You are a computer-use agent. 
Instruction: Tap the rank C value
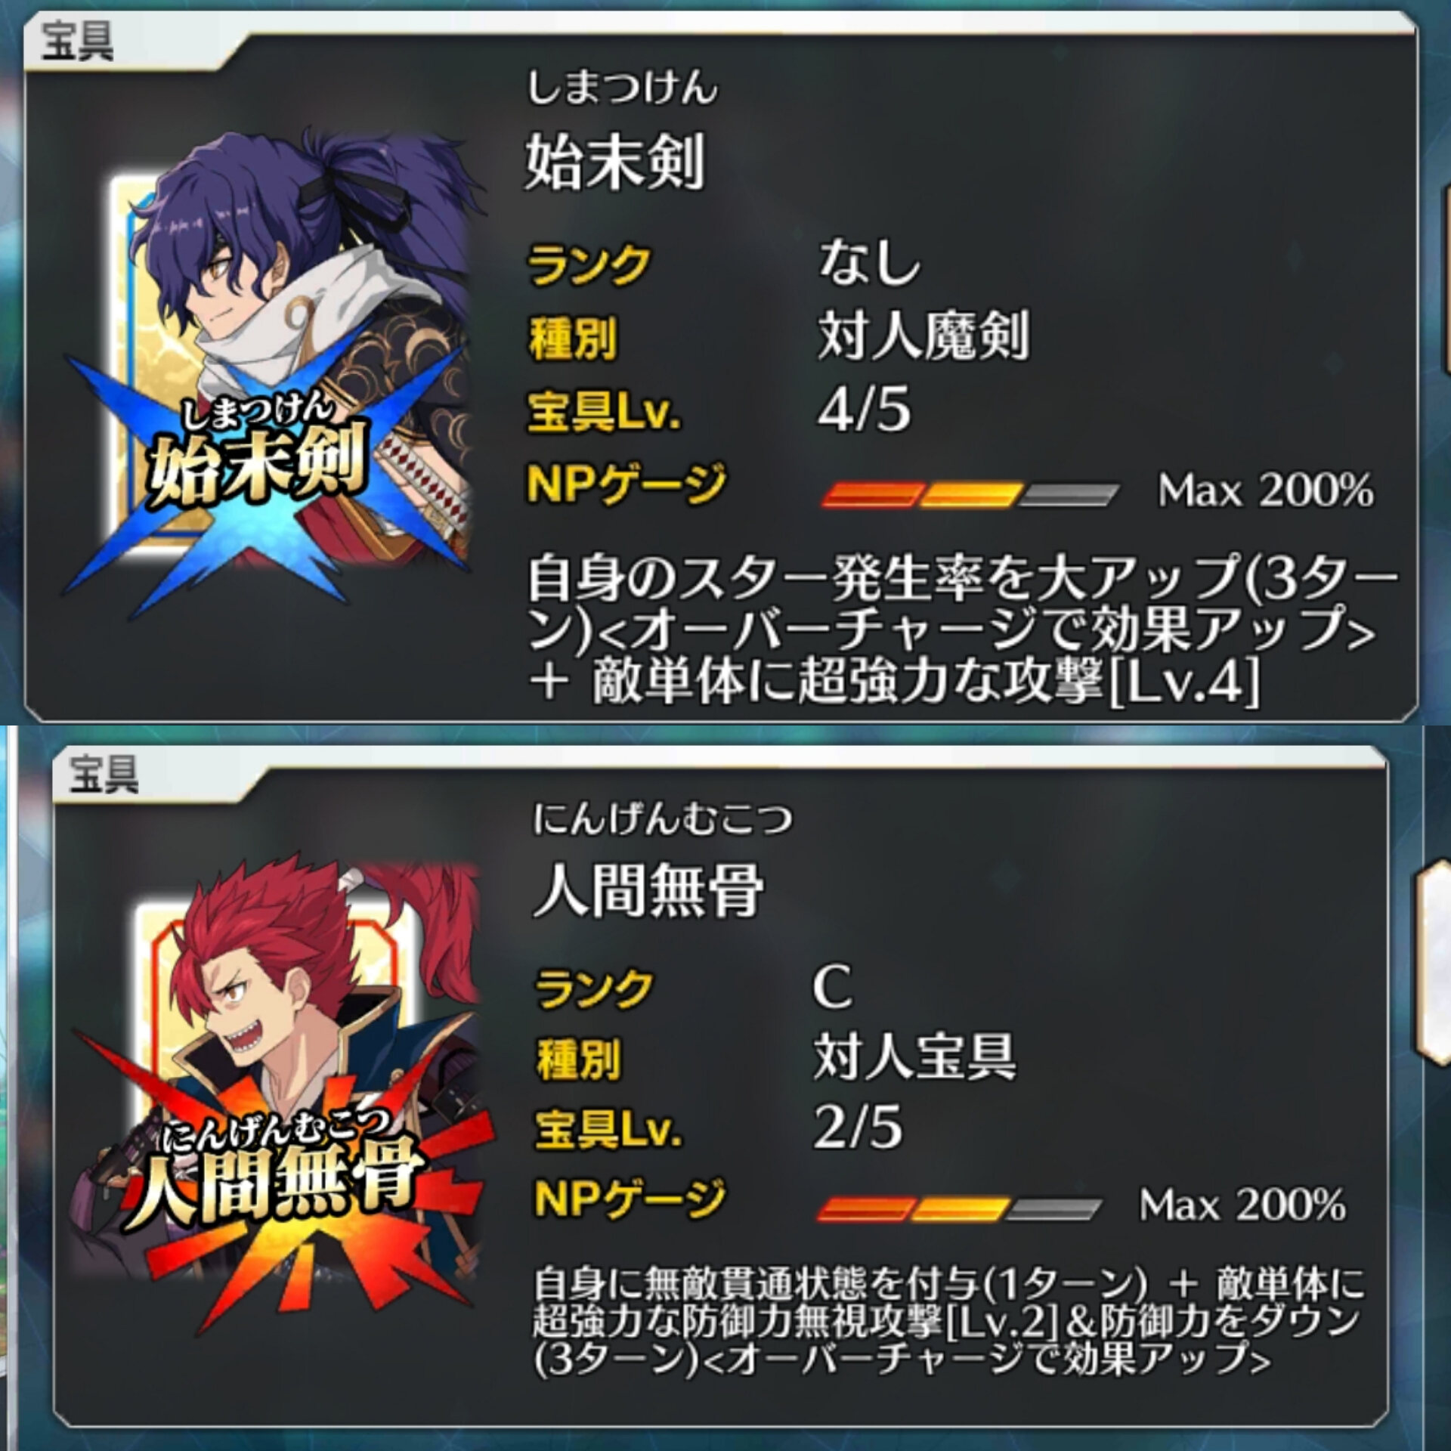pos(833,986)
